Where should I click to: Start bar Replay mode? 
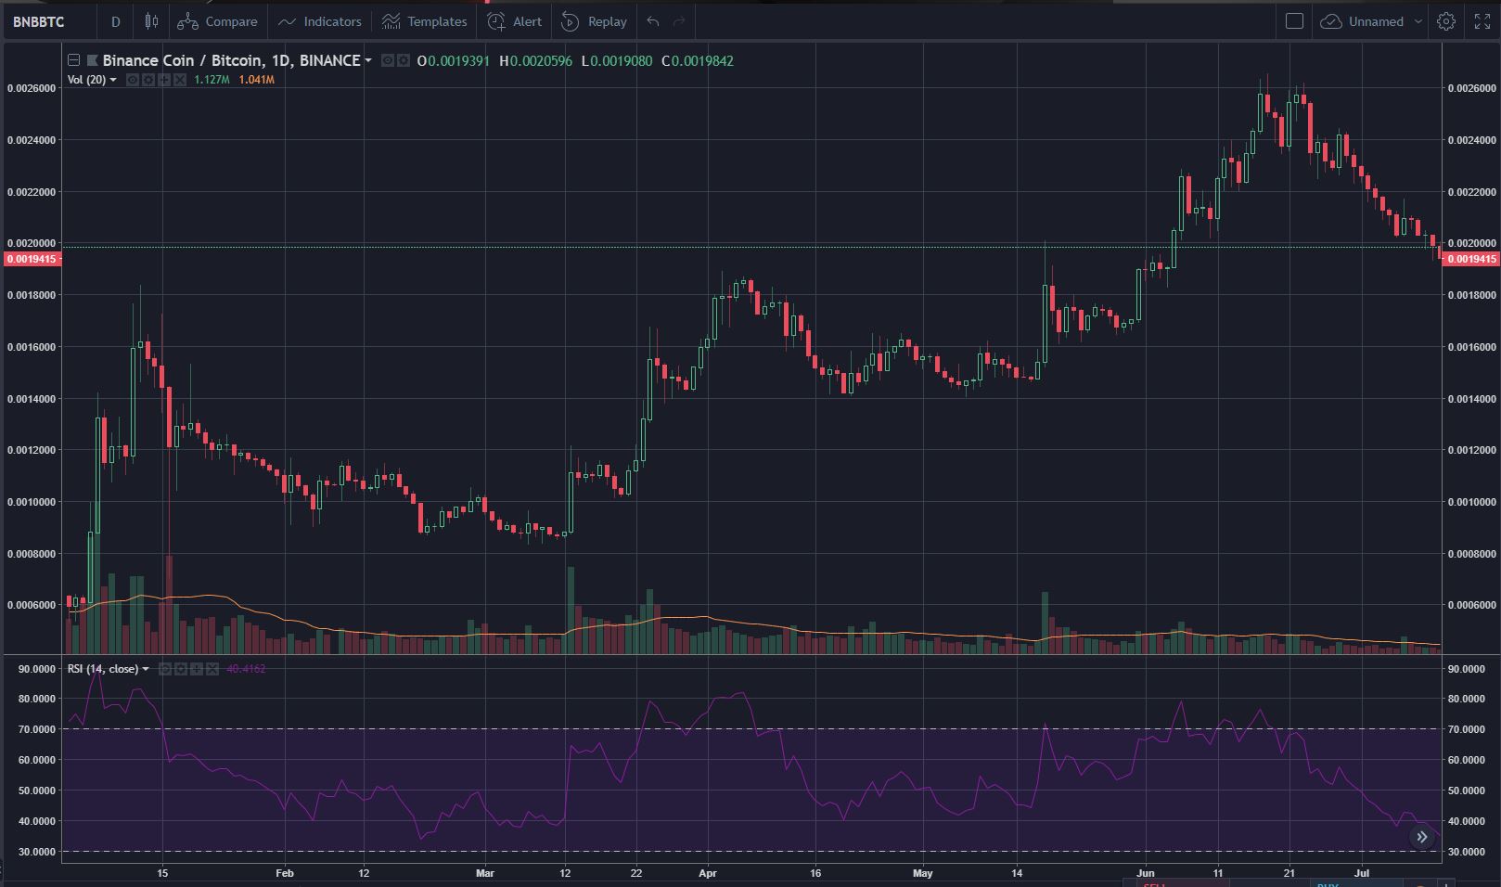(x=595, y=21)
